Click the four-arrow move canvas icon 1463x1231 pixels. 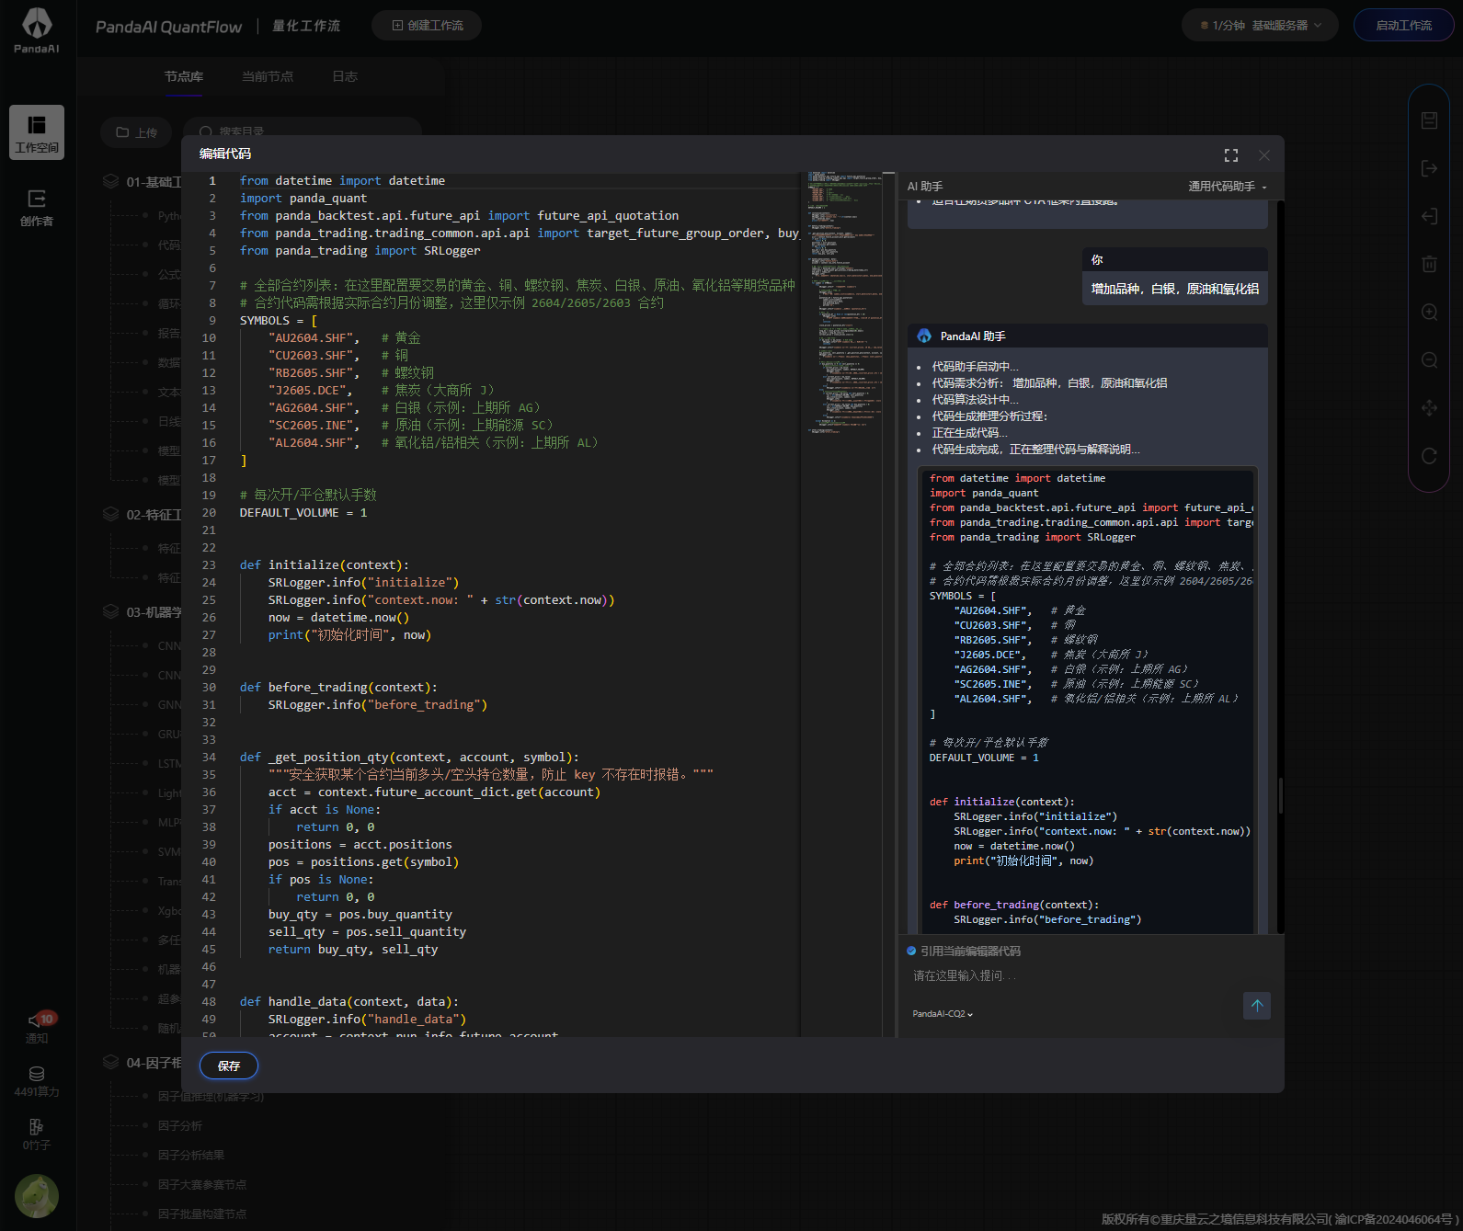1429,407
